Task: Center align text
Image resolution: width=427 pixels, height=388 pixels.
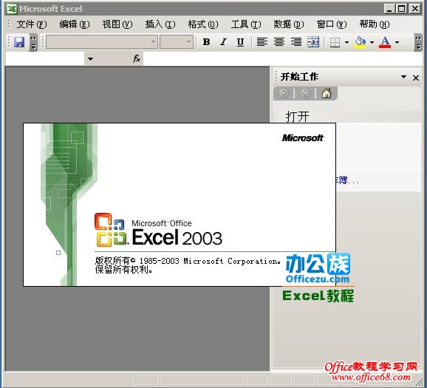Action: [279, 42]
